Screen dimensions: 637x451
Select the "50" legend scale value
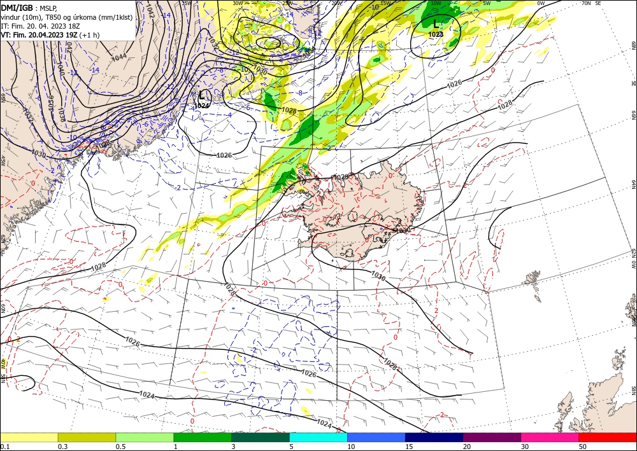click(x=583, y=447)
